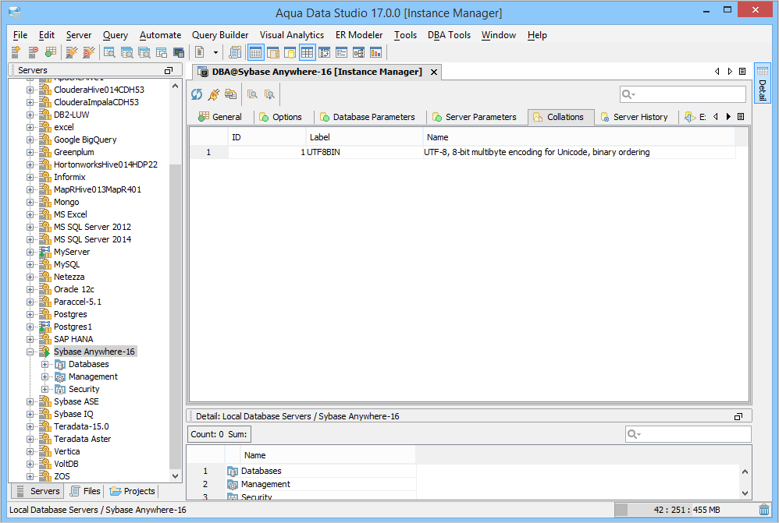
Task: Click the new document icon in main toolbar
Action: [x=200, y=52]
